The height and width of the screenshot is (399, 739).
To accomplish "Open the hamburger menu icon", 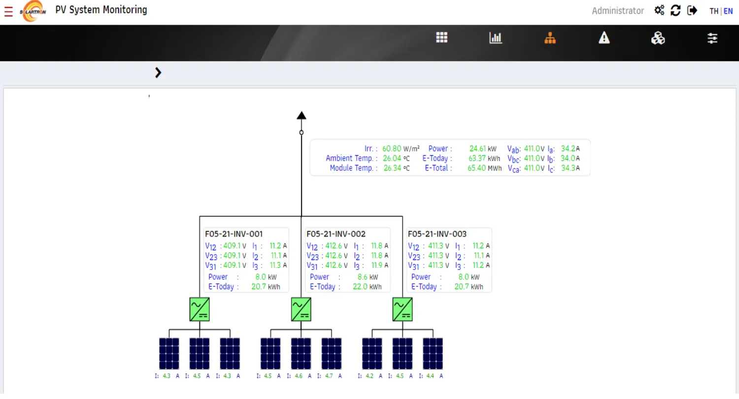I will click(8, 12).
